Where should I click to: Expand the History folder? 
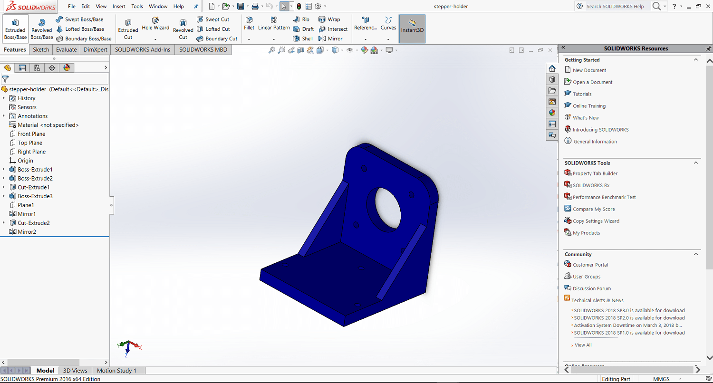(x=4, y=98)
